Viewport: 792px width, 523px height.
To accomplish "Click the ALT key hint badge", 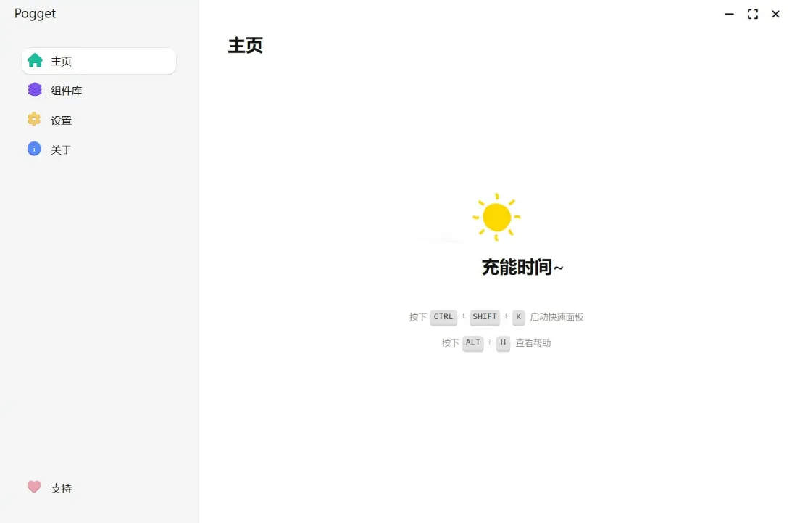I will (x=472, y=343).
